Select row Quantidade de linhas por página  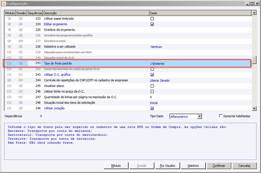click(127, 97)
